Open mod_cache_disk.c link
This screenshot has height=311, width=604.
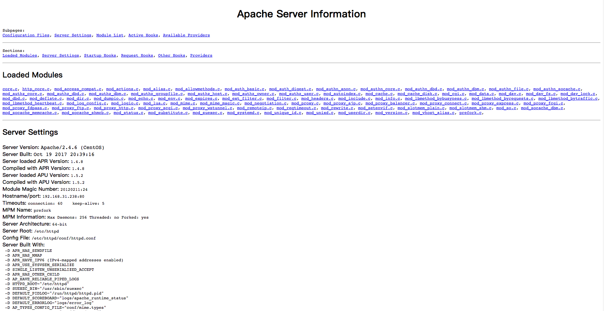(417, 94)
